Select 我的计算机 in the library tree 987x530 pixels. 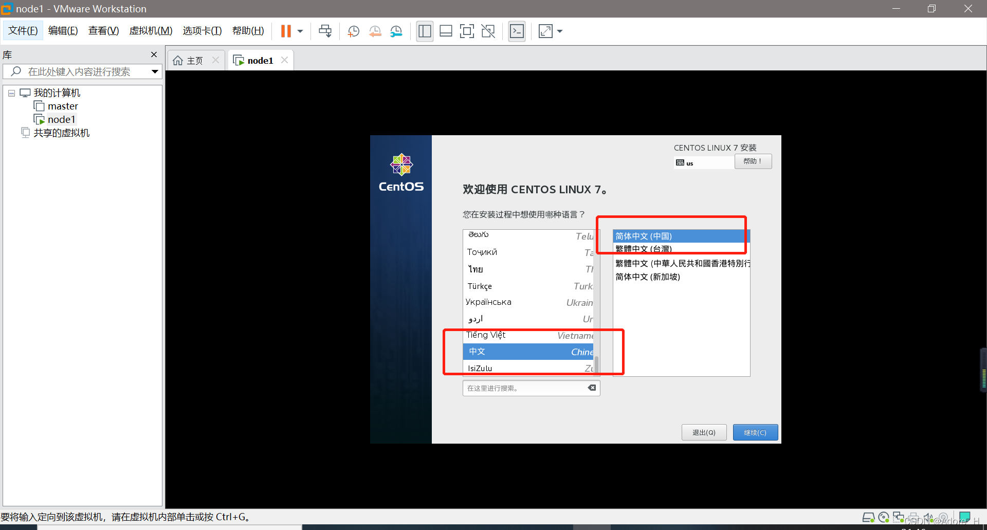pyautogui.click(x=57, y=93)
